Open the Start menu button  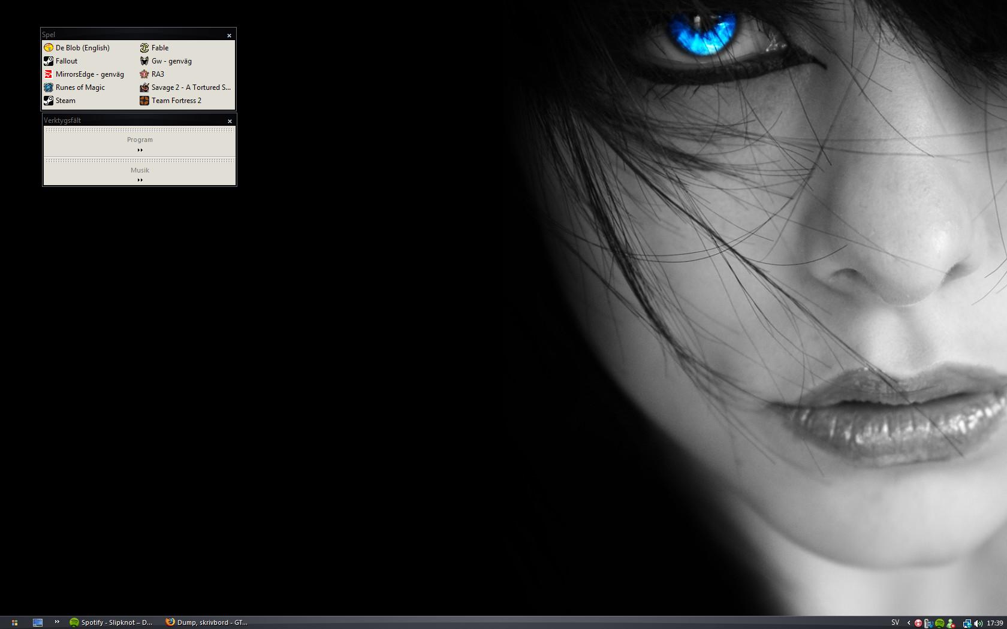coord(14,622)
